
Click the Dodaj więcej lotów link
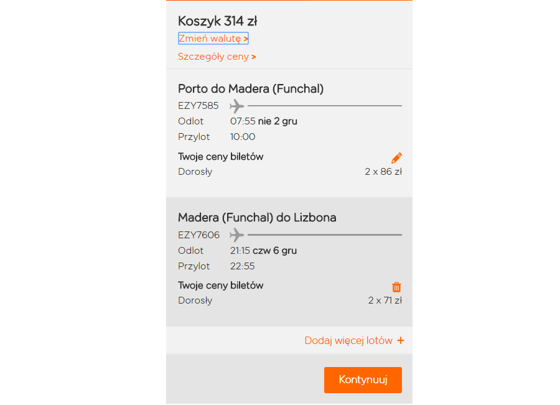click(x=354, y=341)
